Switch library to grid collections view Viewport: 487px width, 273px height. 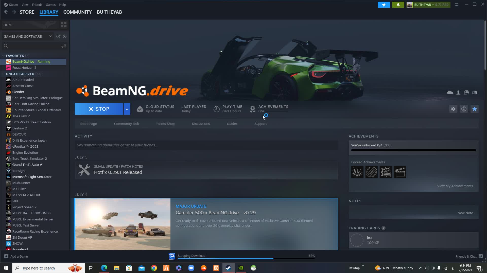point(63,25)
